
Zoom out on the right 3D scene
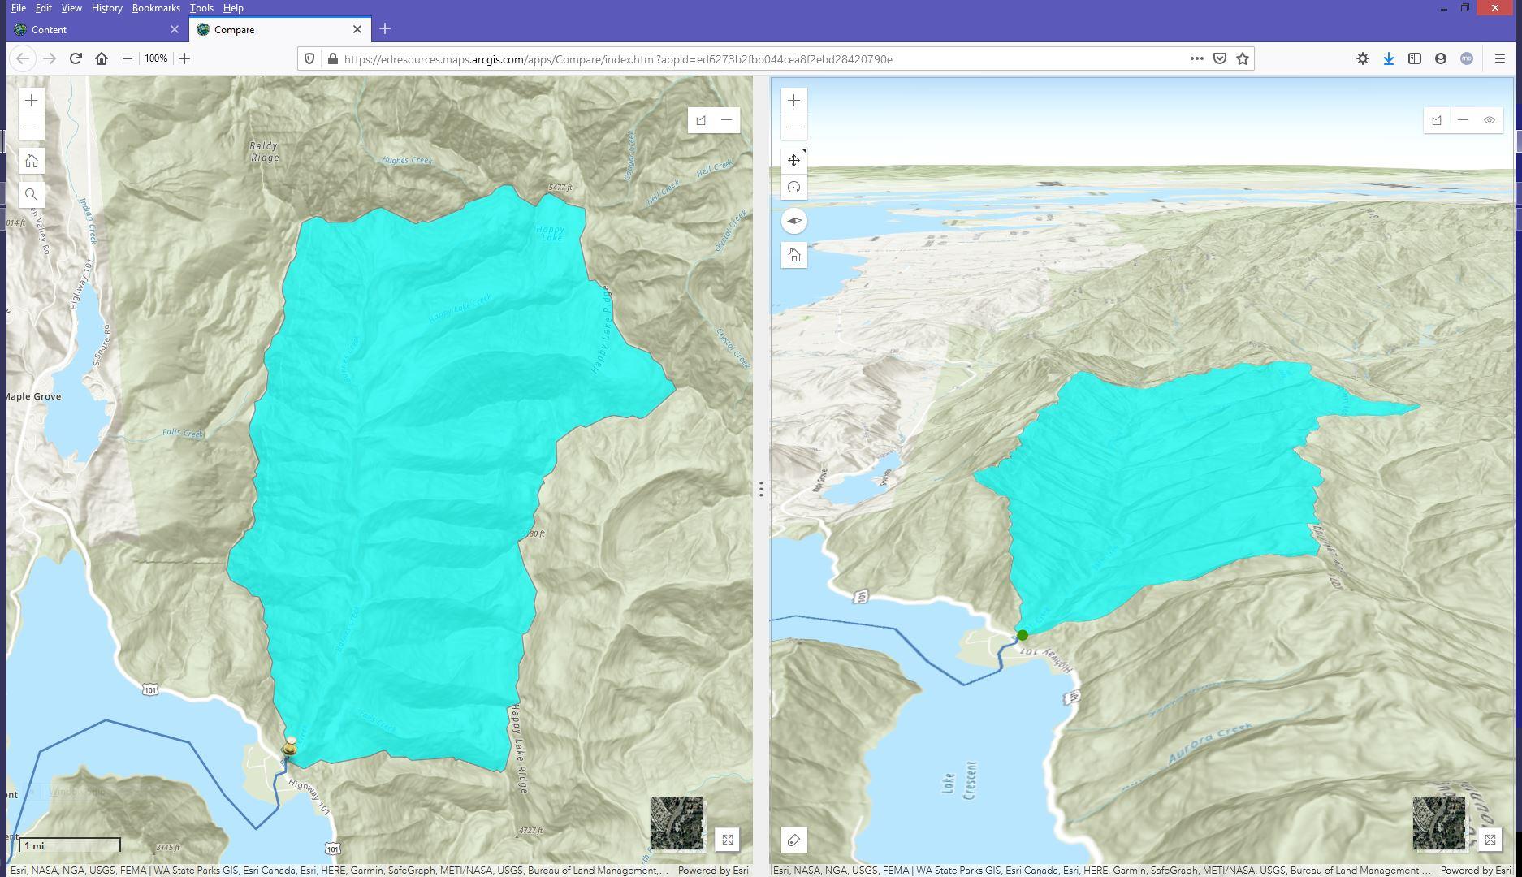coord(793,127)
